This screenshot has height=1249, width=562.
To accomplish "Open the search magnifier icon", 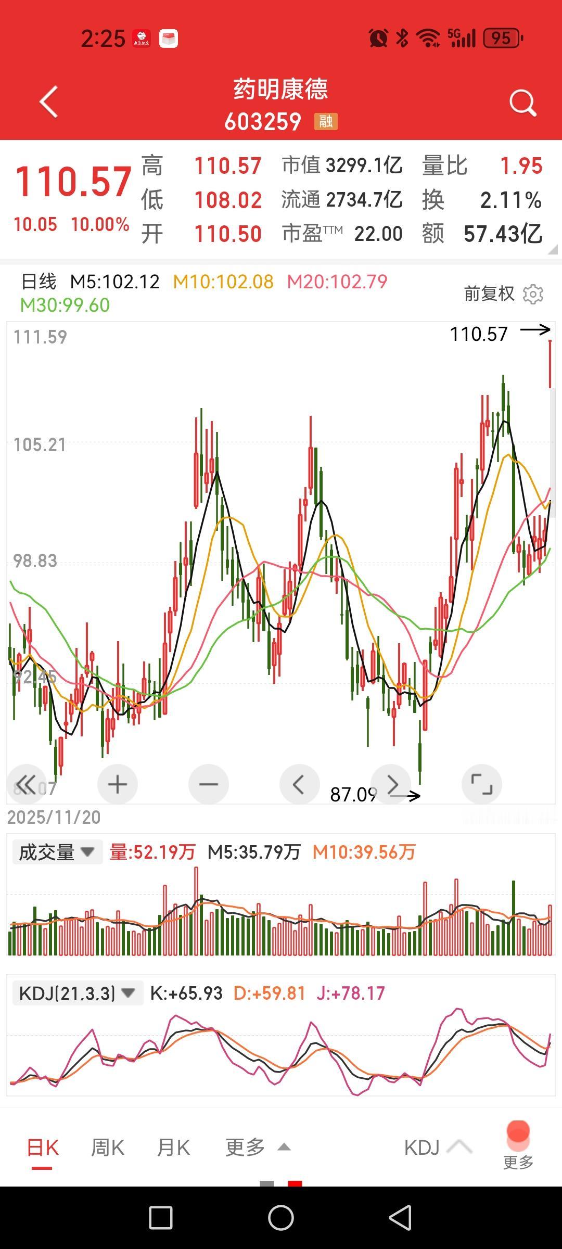I will click(522, 103).
